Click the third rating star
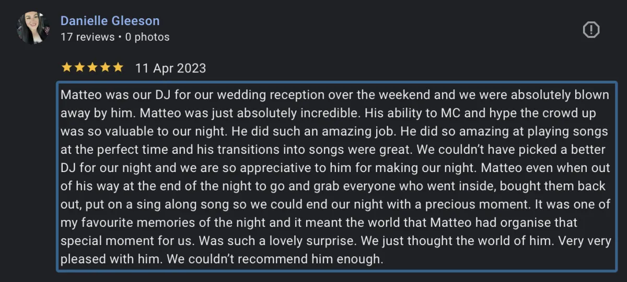Viewport: 627px width, 282px height. [92, 67]
